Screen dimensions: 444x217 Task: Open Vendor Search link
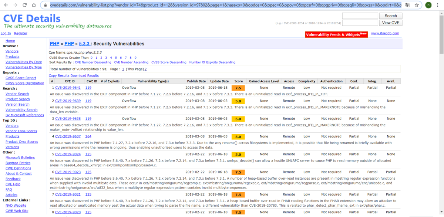tap(17, 94)
